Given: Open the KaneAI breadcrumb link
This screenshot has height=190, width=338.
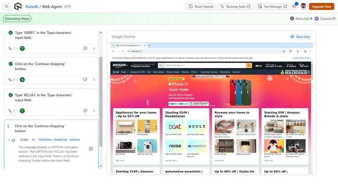Looking at the screenshot, I should (32, 6).
